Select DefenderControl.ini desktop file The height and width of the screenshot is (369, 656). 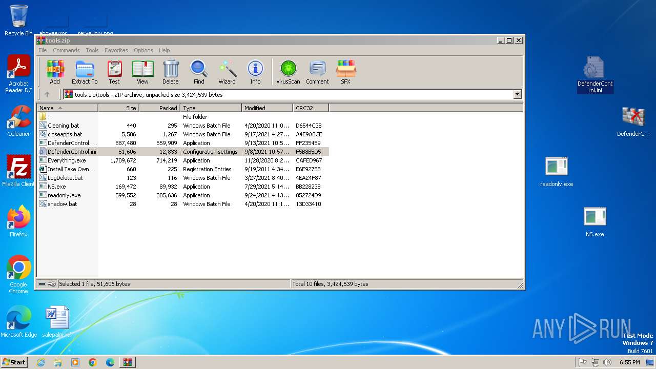click(595, 75)
